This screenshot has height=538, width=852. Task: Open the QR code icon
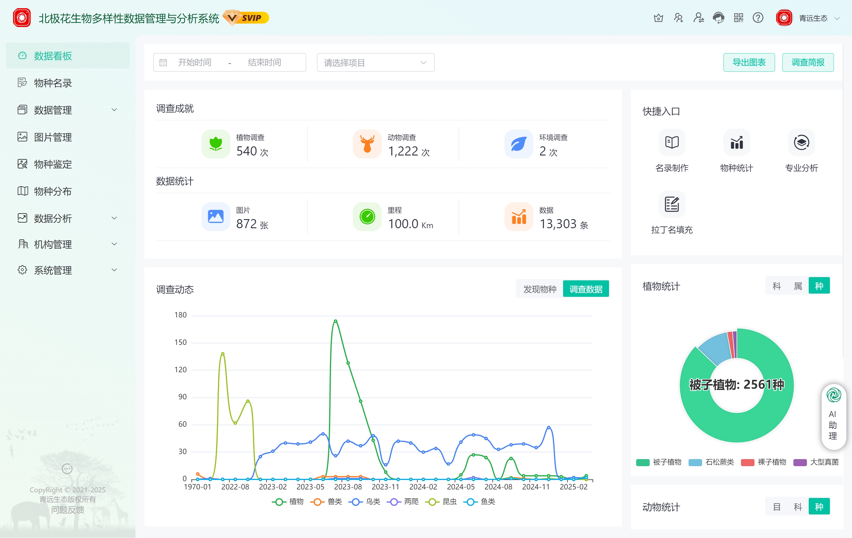point(738,18)
